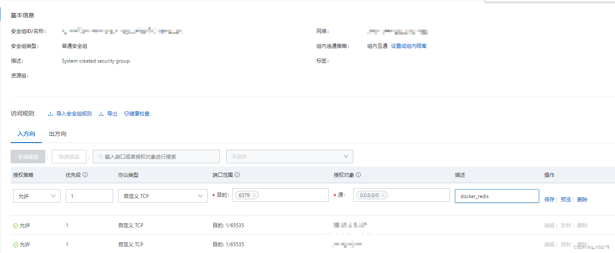The width and height of the screenshot is (615, 253).
Task: Click the import security group rules icon
Action: click(x=50, y=114)
